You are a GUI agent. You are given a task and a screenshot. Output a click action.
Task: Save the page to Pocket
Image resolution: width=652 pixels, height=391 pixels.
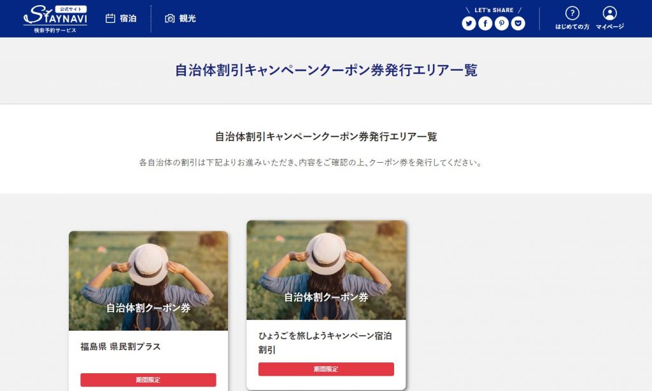pyautogui.click(x=518, y=24)
